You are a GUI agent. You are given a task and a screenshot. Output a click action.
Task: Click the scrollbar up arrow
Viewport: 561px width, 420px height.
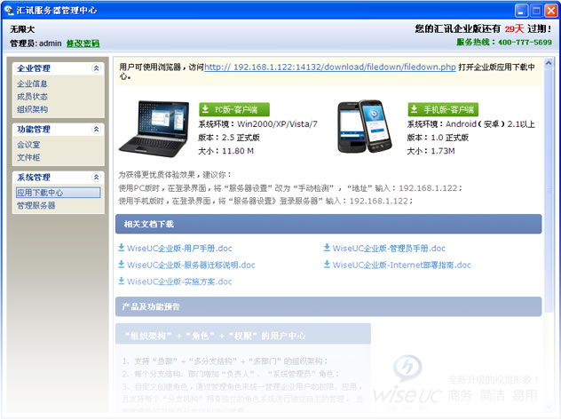[x=548, y=63]
